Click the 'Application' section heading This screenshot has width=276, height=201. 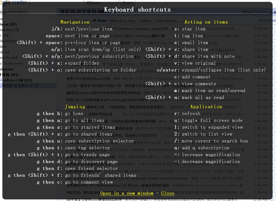pos(206,107)
